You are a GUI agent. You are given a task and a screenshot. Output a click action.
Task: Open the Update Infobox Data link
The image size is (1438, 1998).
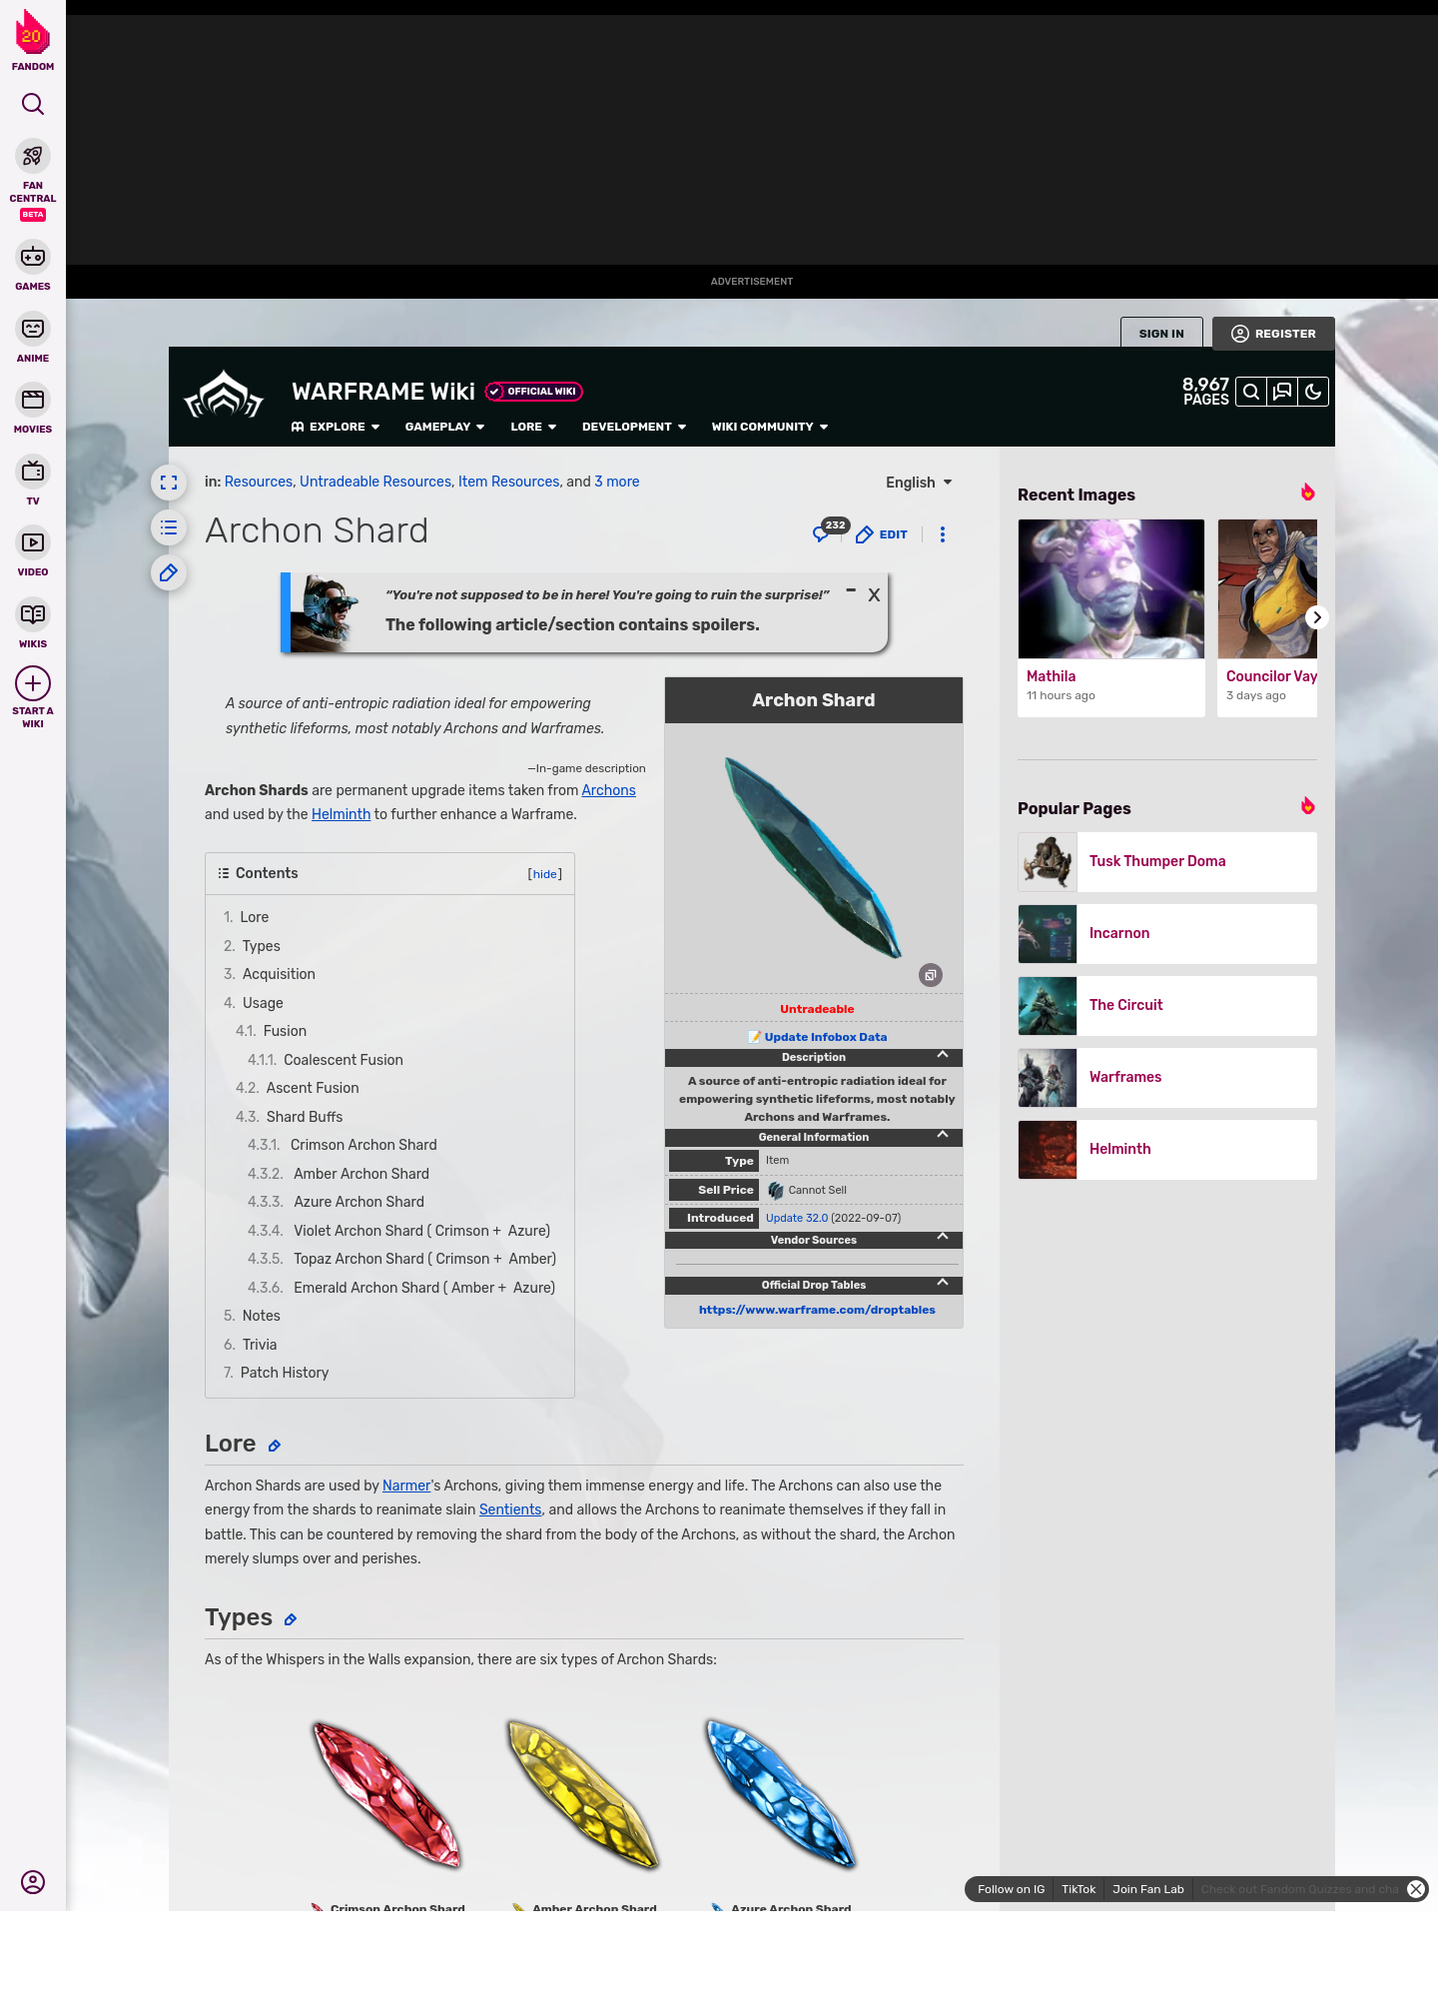pos(826,1037)
